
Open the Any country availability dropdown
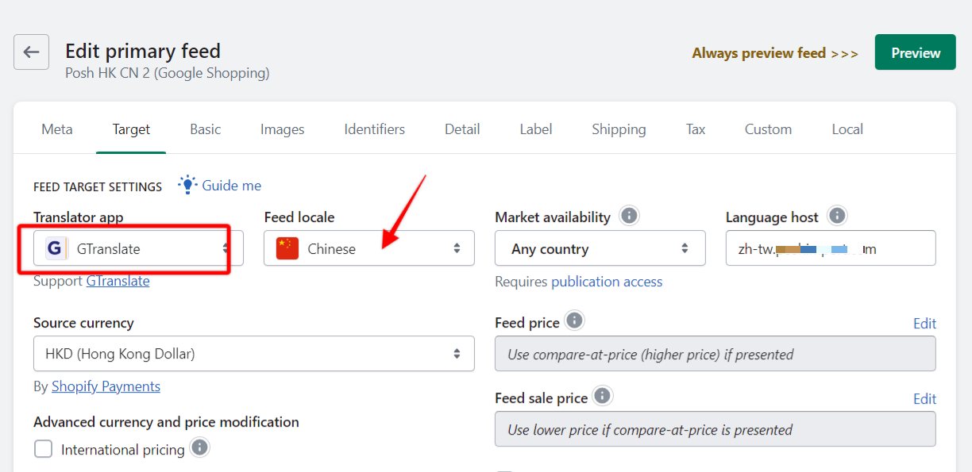600,248
